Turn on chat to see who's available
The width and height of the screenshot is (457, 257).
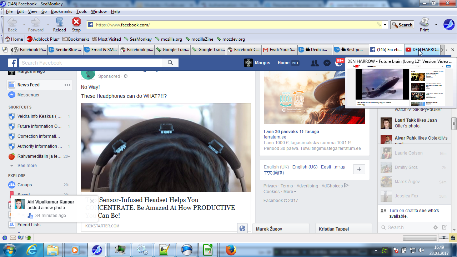click(x=401, y=211)
